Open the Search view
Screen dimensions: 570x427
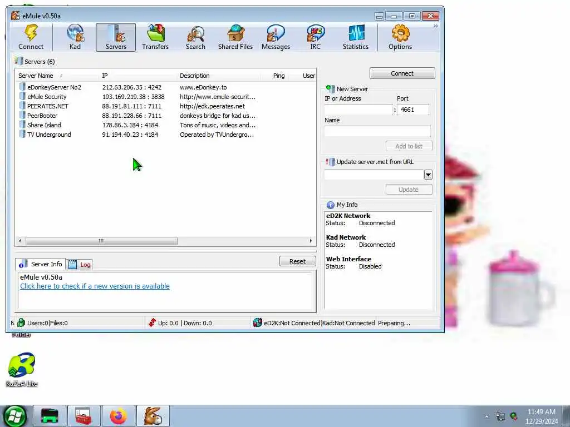tap(195, 37)
